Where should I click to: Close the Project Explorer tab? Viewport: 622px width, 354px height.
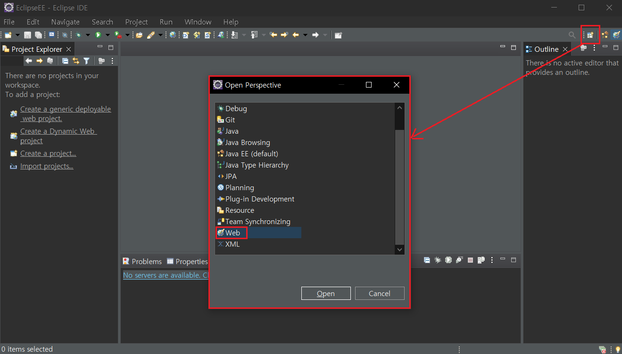click(x=68, y=49)
